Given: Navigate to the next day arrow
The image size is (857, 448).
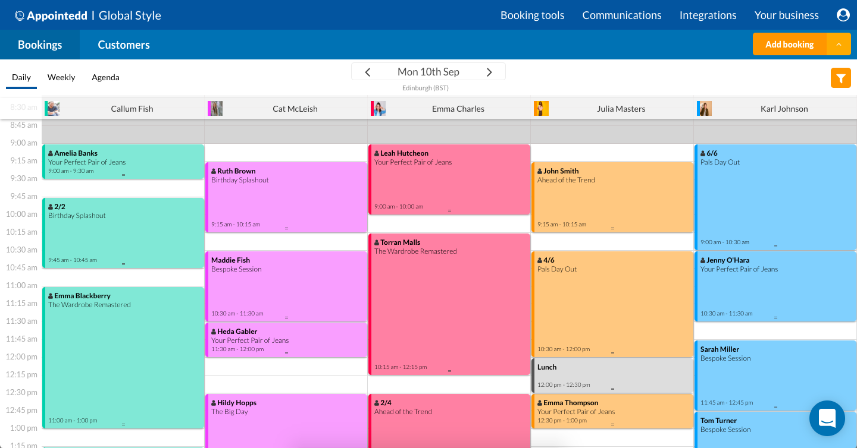Looking at the screenshot, I should [489, 71].
